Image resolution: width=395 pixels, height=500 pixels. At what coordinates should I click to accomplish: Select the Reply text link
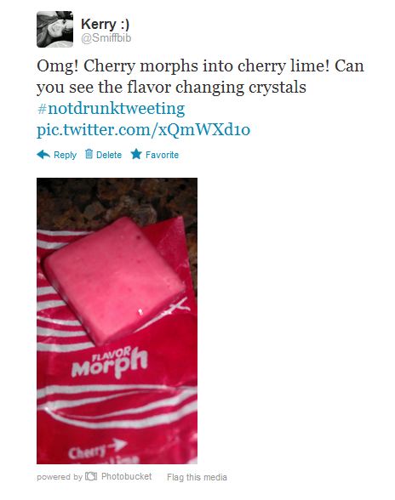[x=66, y=155]
